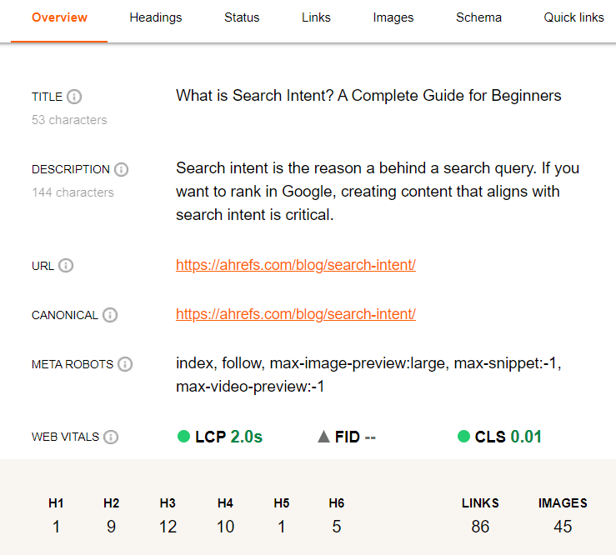This screenshot has width=616, height=555.
Task: Click the green LCP status dot
Action: point(184,436)
